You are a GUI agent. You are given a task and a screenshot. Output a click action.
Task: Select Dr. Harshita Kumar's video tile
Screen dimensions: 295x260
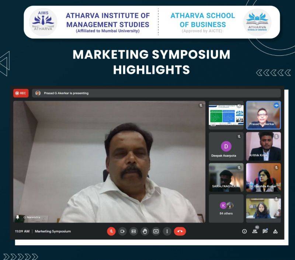coord(263,177)
